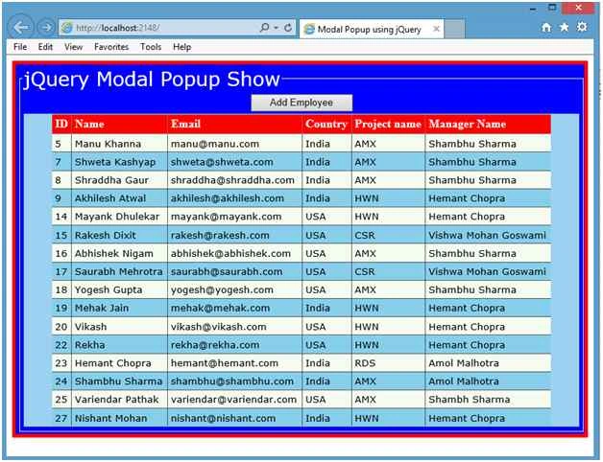Open Favorites star icon
The image size is (603, 462).
[x=564, y=27]
